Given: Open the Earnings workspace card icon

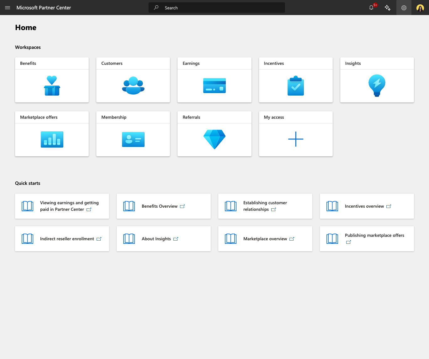Looking at the screenshot, I should click(214, 86).
